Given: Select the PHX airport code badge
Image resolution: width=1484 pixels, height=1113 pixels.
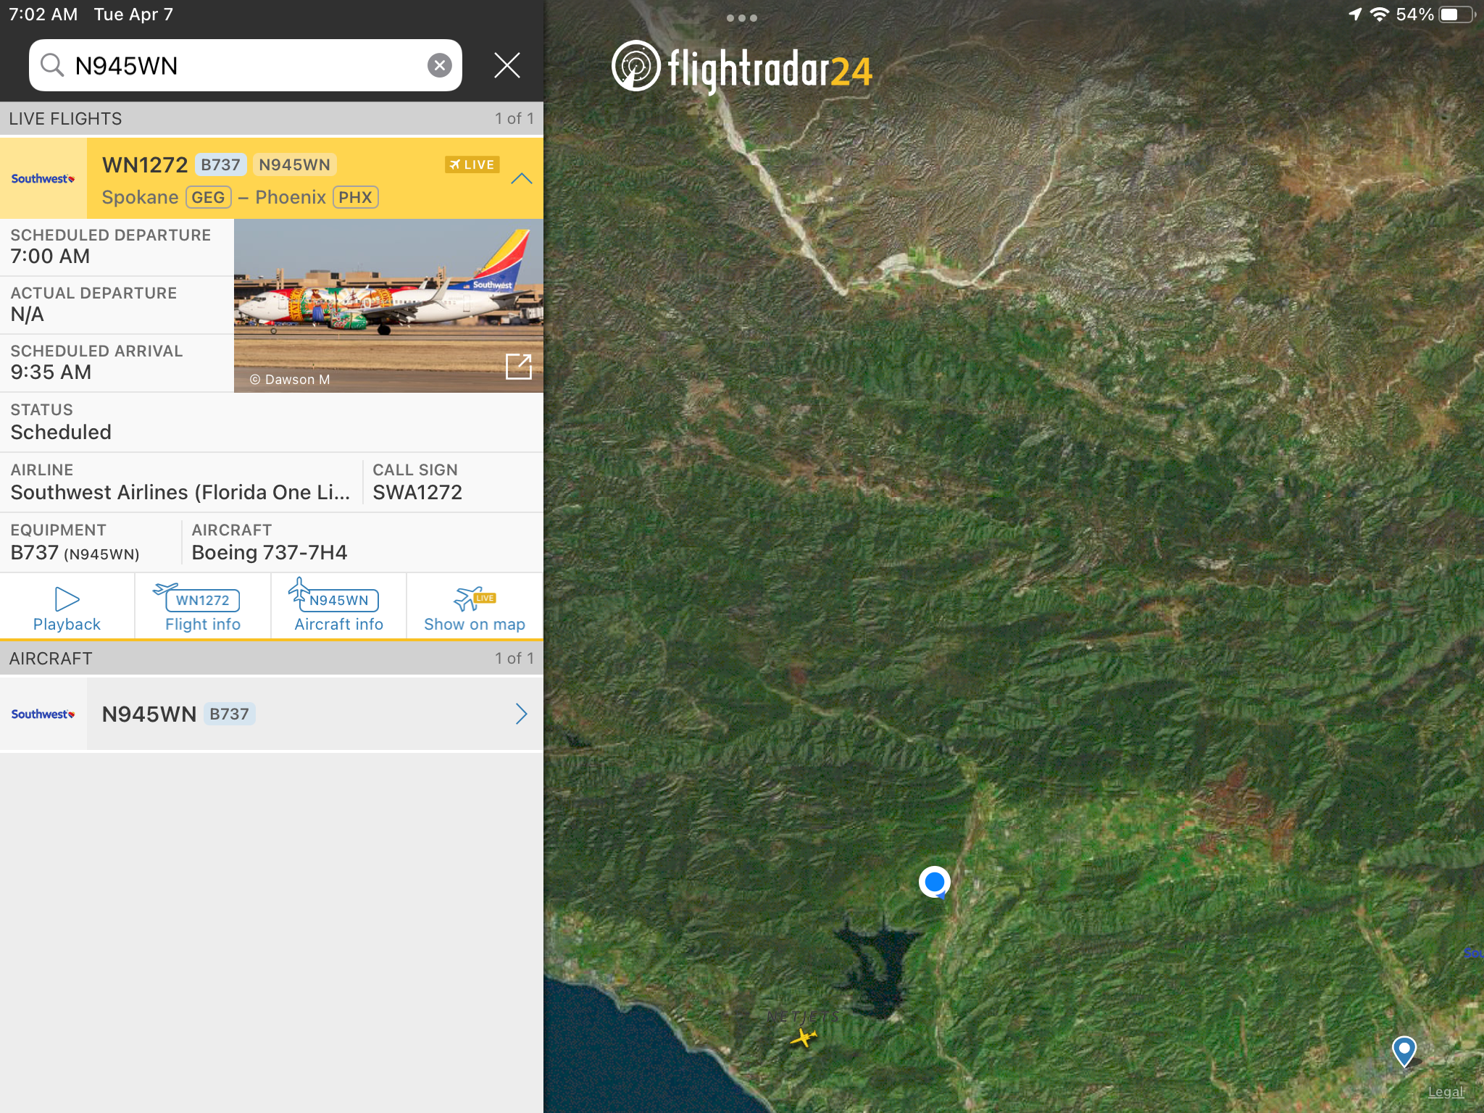Looking at the screenshot, I should point(355,197).
